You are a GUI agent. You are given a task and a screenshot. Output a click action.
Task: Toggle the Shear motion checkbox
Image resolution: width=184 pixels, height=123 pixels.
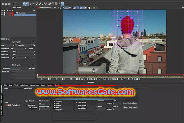pyautogui.click(x=54, y=108)
